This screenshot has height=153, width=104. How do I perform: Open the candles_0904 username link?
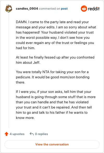pos(27,9)
